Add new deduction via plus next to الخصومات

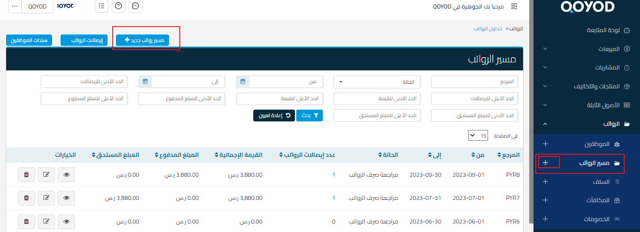click(x=545, y=219)
